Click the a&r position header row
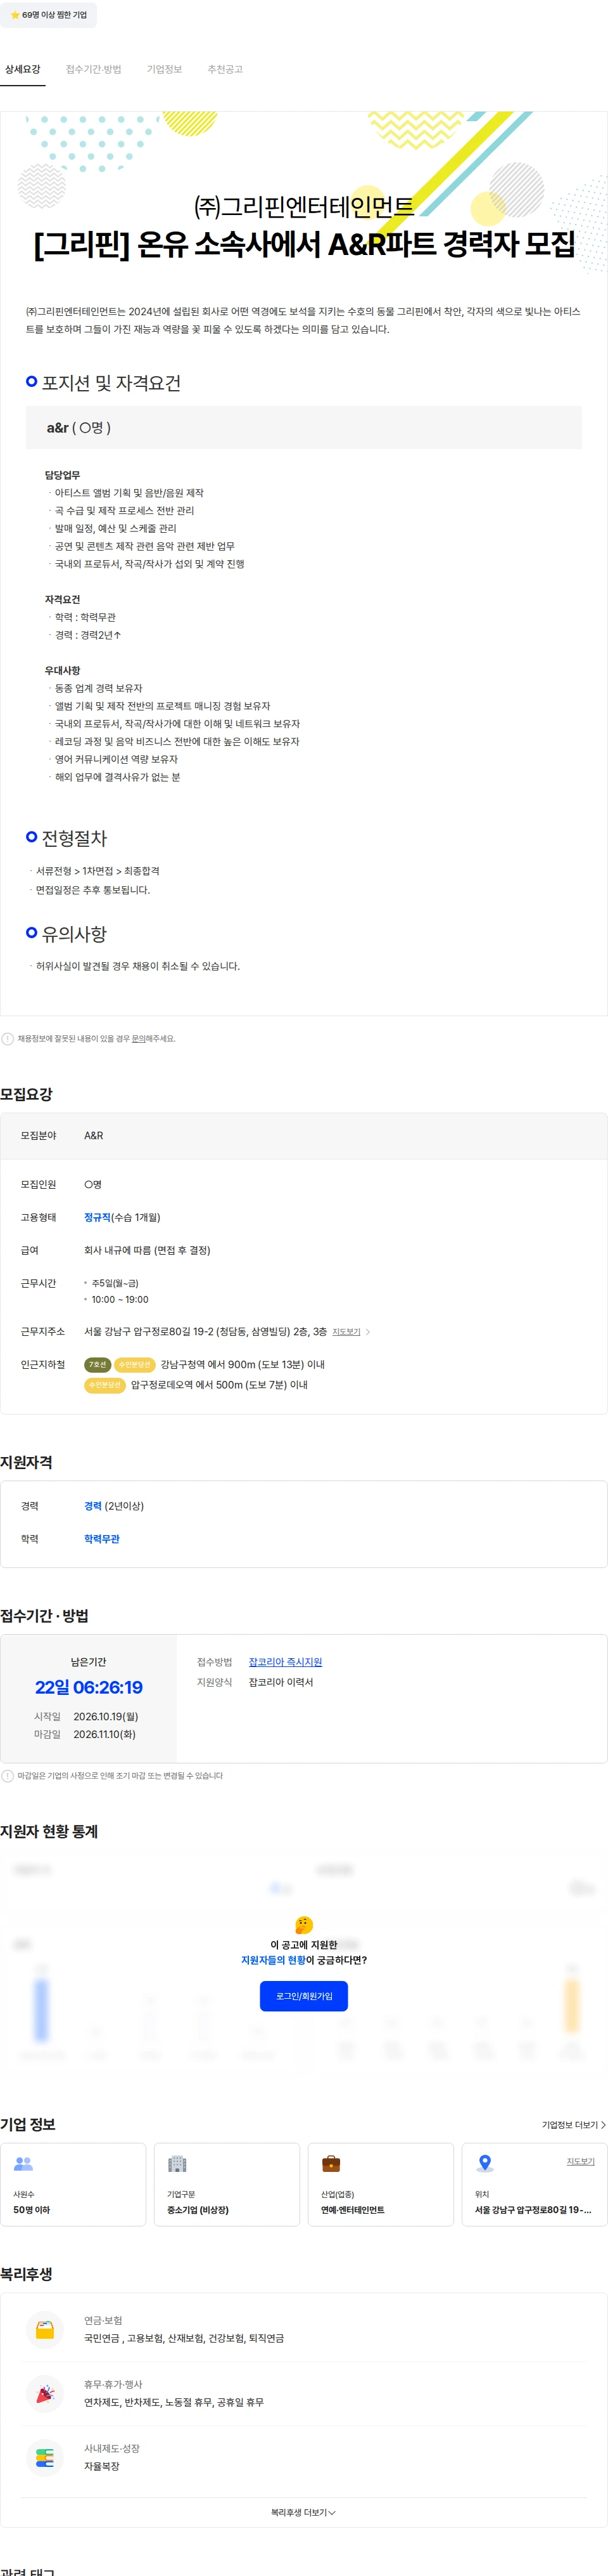The image size is (608, 2576). pyautogui.click(x=303, y=427)
